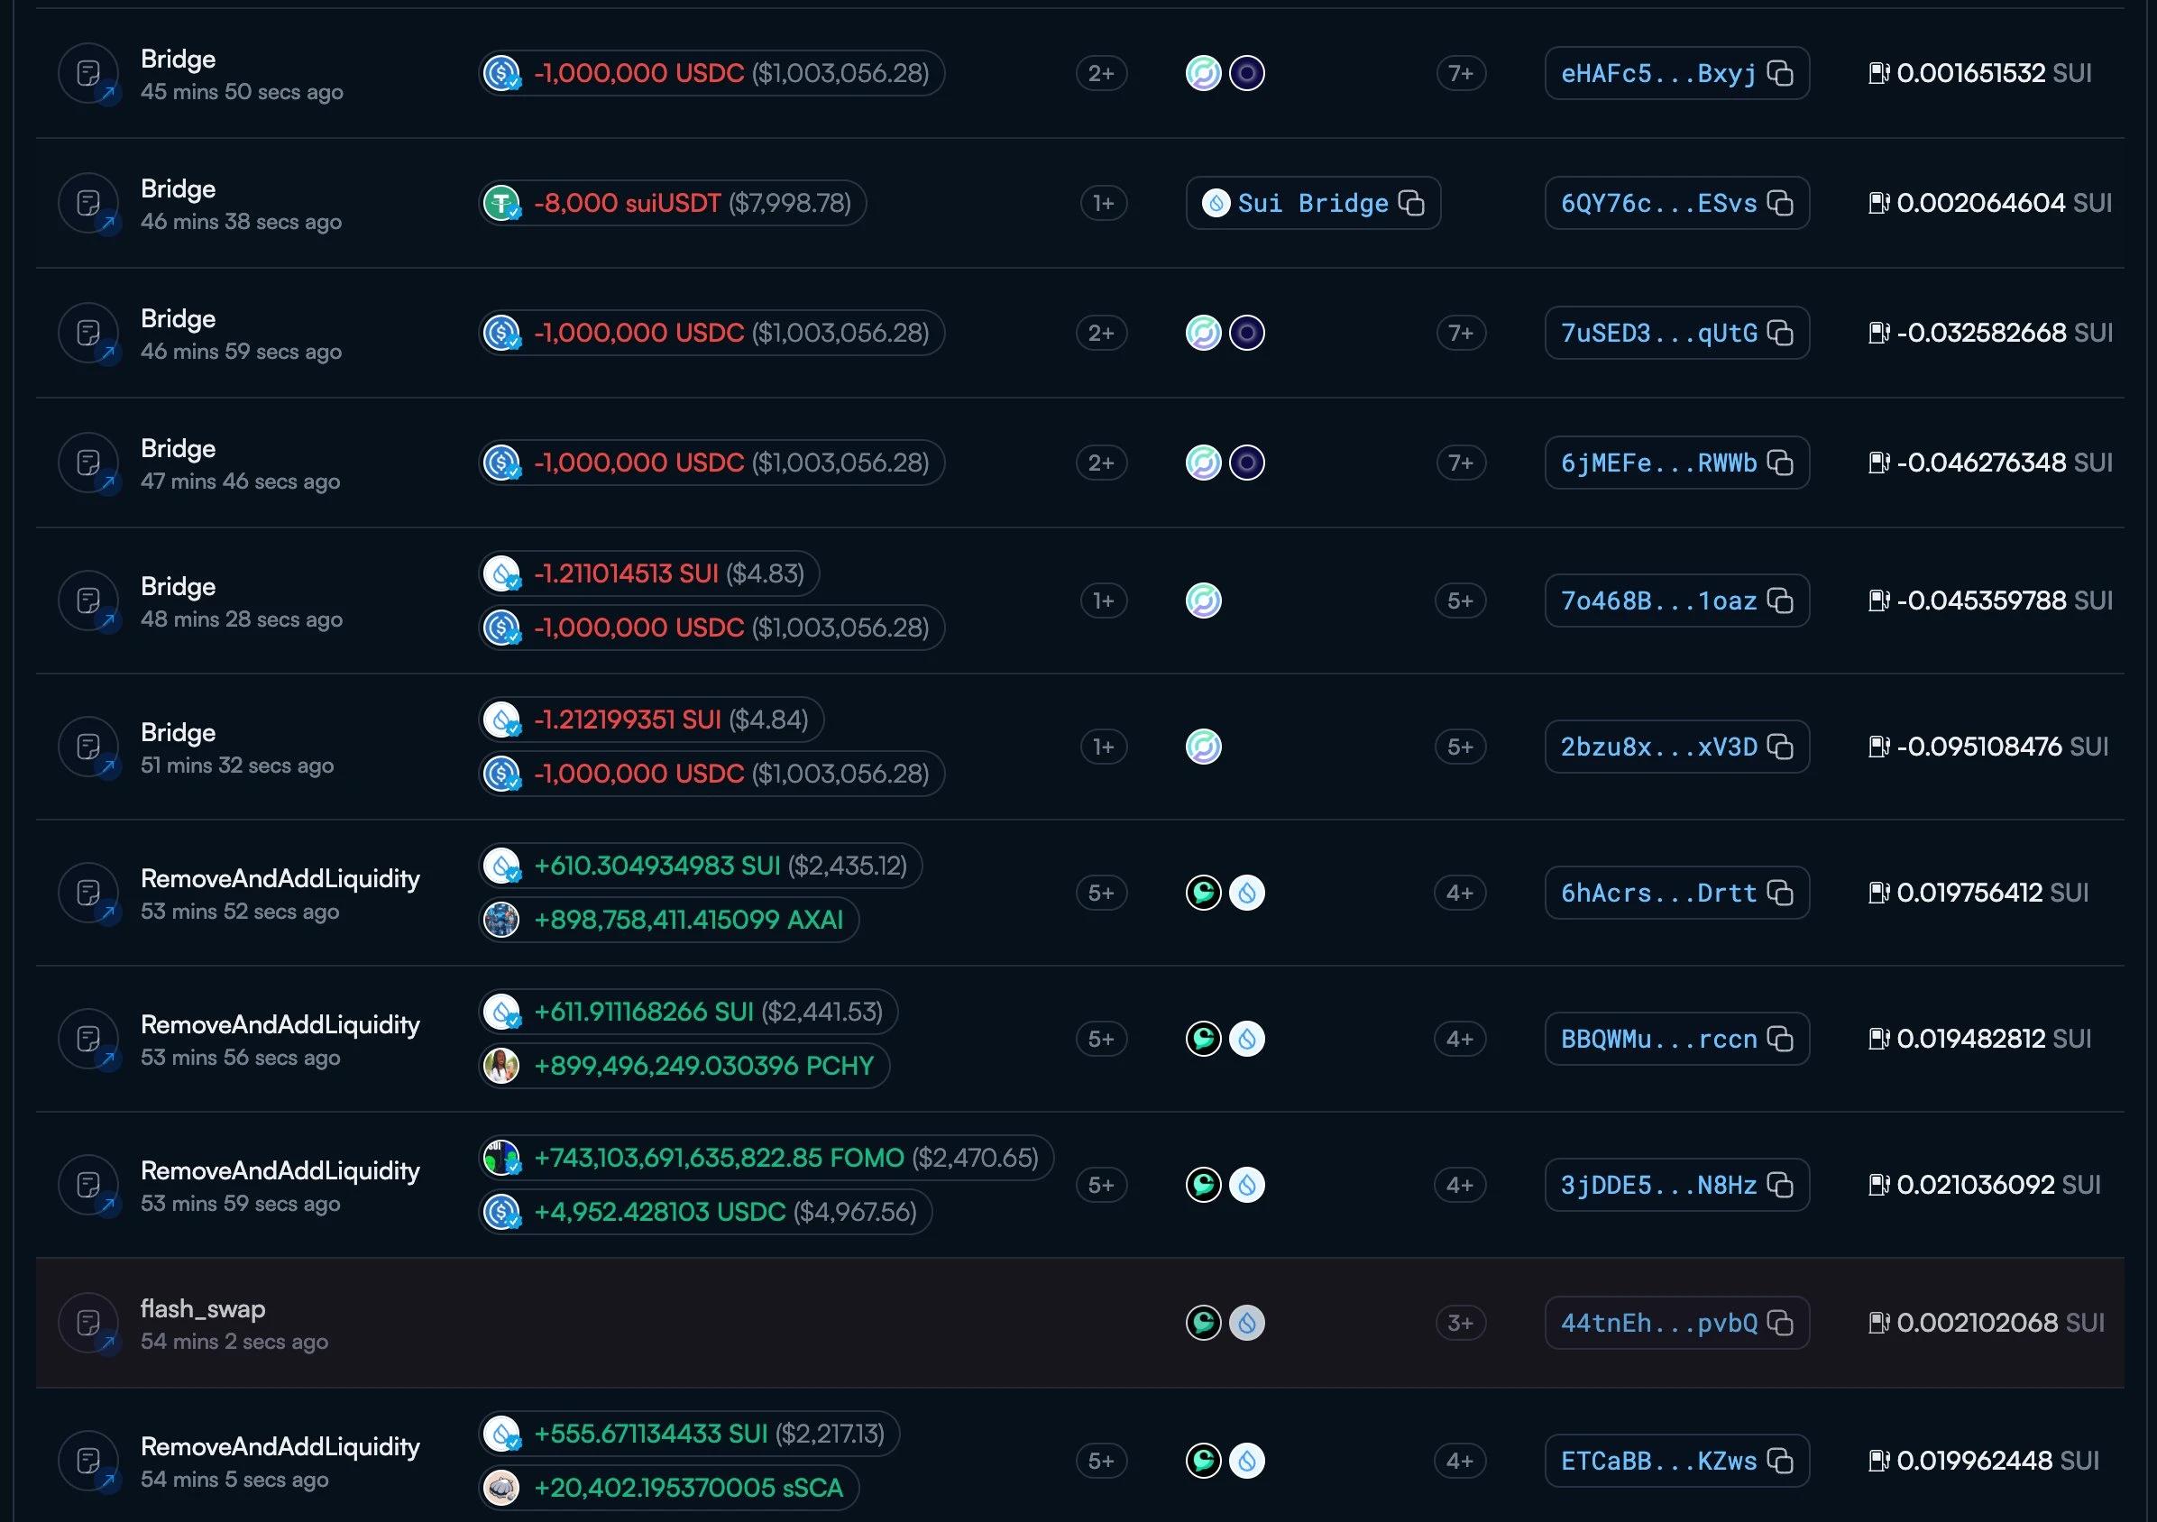Screen dimensions: 2157x1522
Task: Copy the BBQWMu...rccn transaction hash
Action: pos(1780,1039)
